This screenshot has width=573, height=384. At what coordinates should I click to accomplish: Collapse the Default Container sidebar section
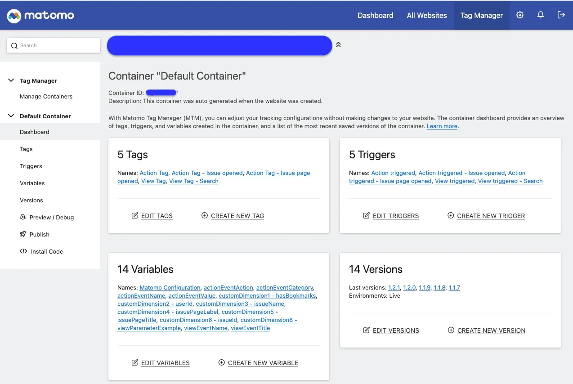tap(11, 116)
